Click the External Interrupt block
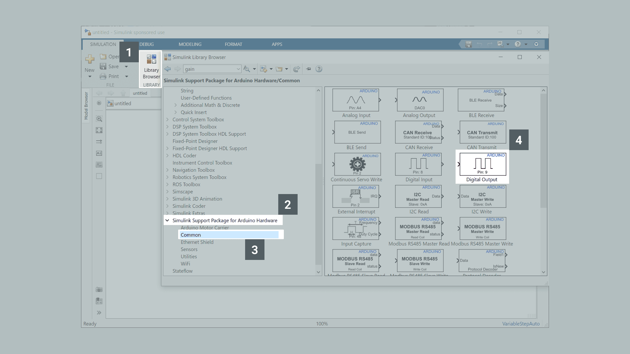 (356, 197)
